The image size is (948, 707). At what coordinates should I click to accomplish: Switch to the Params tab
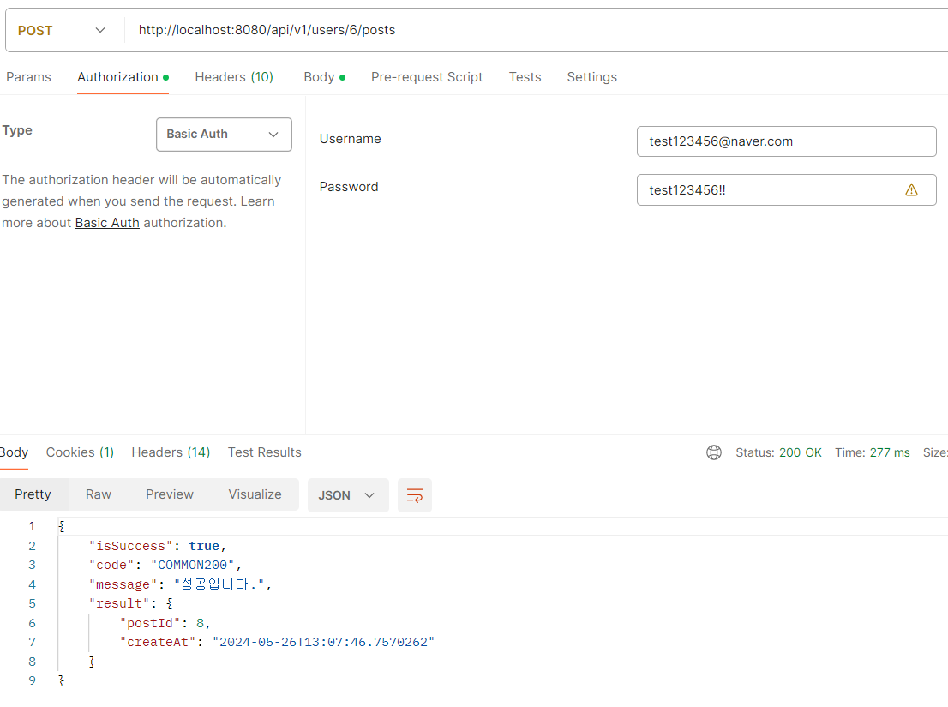[x=28, y=77]
